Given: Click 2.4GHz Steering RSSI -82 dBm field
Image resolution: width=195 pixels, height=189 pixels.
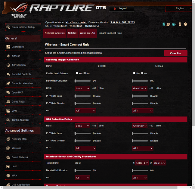Looking at the screenshot, I should coord(94,88).
